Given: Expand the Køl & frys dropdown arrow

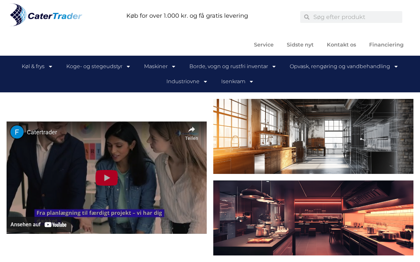Looking at the screenshot, I should click(x=51, y=67).
